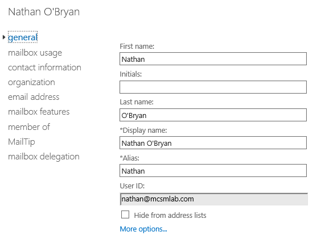325x240 pixels.
Task: Click the Alias input field
Action: click(213, 171)
